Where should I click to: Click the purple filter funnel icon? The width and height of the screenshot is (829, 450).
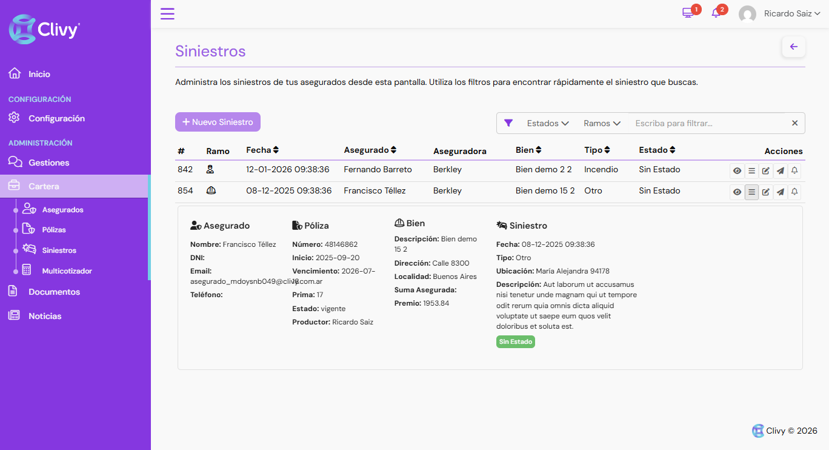tap(508, 123)
